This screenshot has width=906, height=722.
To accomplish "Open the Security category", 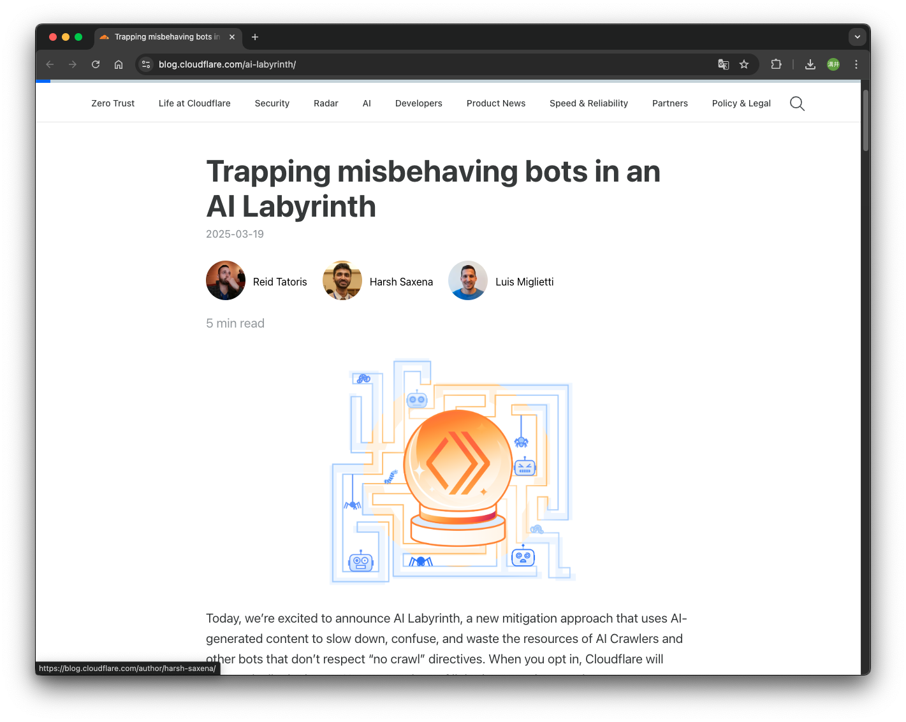I will 272,103.
